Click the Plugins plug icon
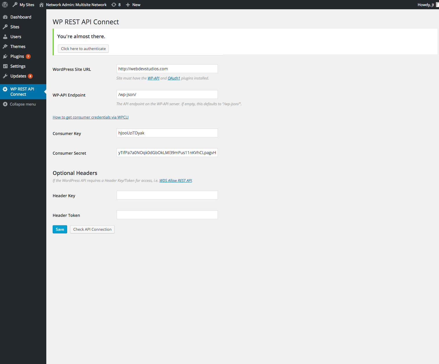This screenshot has height=364, width=439. [x=5, y=56]
